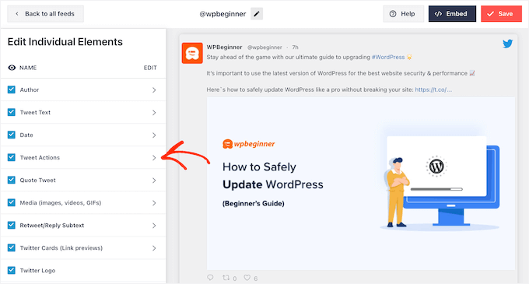Image resolution: width=529 pixels, height=284 pixels.
Task: Click the @wpbeginner feed title
Action: [x=222, y=14]
